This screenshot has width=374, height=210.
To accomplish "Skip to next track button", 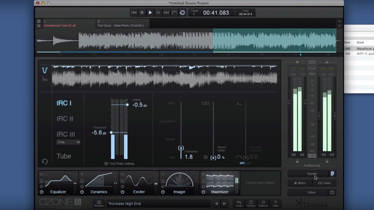I will pyautogui.click(x=166, y=13).
